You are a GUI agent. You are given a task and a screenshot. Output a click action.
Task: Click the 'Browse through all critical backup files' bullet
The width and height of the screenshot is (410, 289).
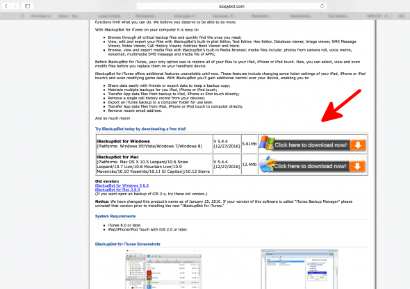click(174, 38)
